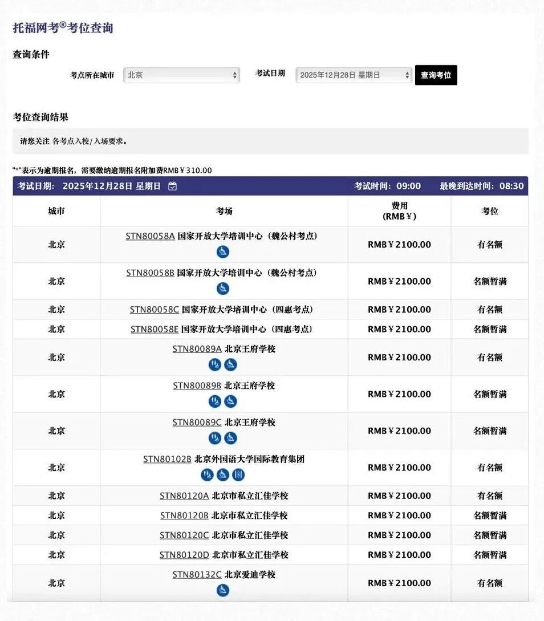Open the STN80120A test center link

(x=184, y=496)
